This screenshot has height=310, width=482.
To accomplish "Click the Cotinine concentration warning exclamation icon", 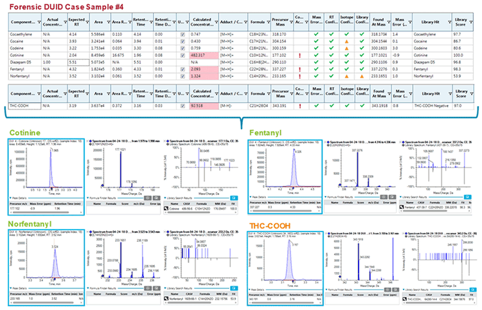I will point(300,55).
